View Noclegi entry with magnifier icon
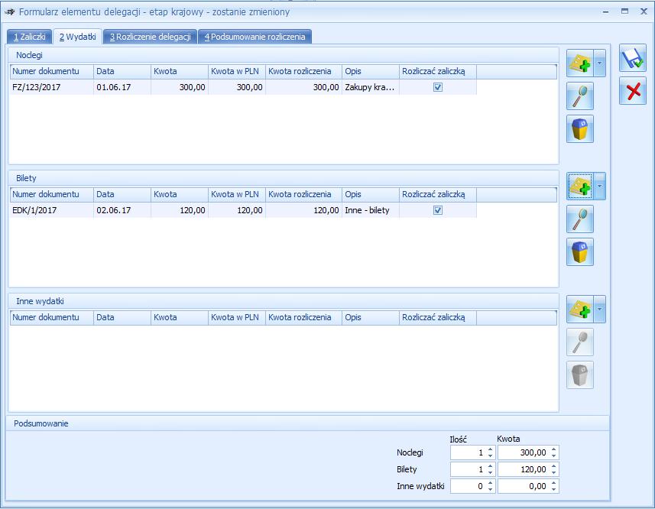655x509 pixels. pos(580,96)
